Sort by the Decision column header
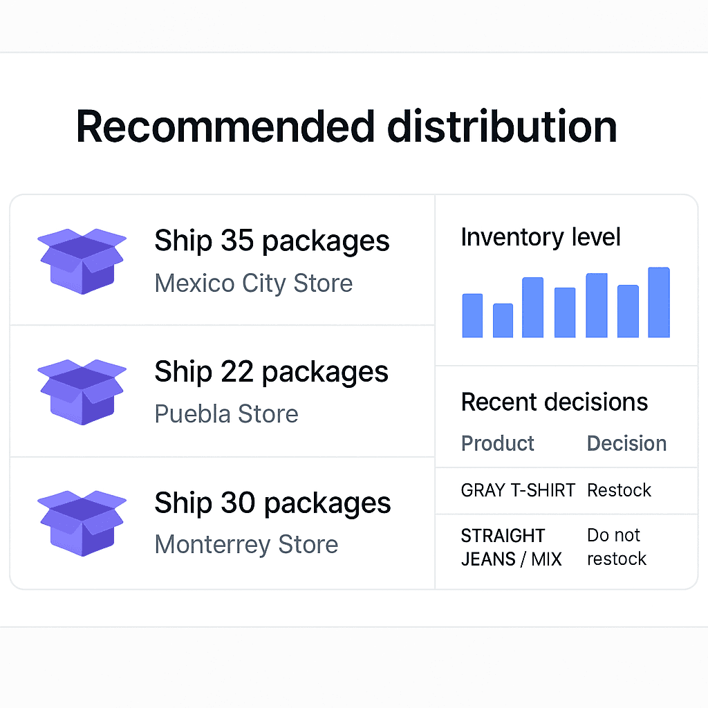708x708 pixels. 626,443
